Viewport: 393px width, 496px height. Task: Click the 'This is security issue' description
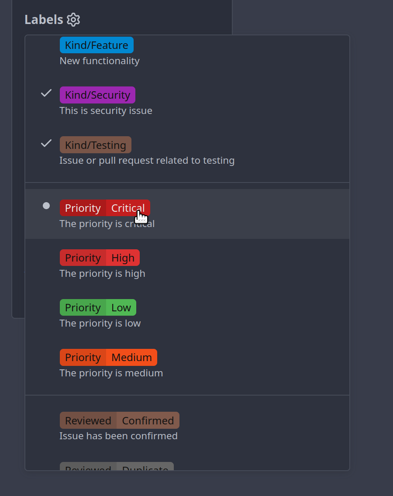tap(106, 111)
